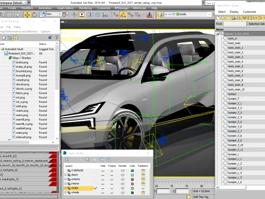The height and width of the screenshot is (199, 265).
Task: Click Hide/Unhide All Layers icon in Layer dialog
Action: (102, 159)
